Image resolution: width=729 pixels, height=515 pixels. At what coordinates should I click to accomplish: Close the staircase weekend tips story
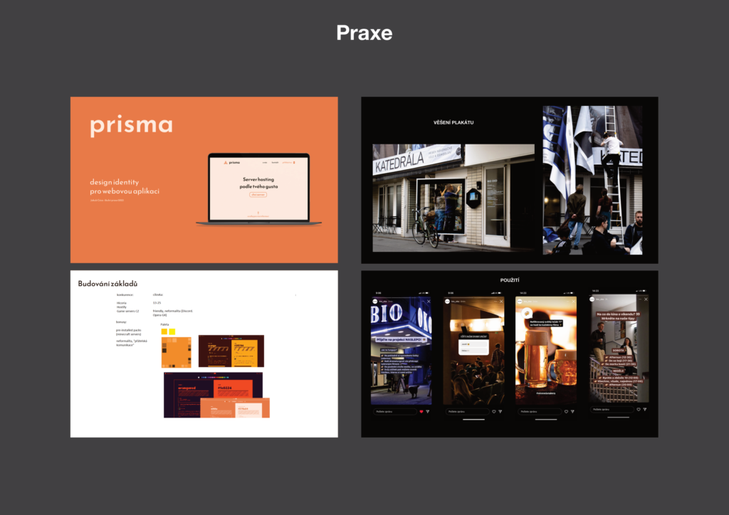646,299
